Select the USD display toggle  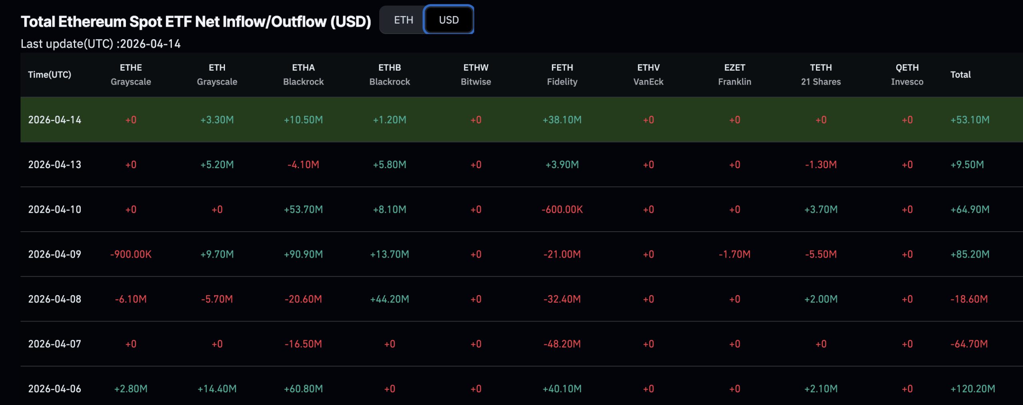tap(449, 20)
